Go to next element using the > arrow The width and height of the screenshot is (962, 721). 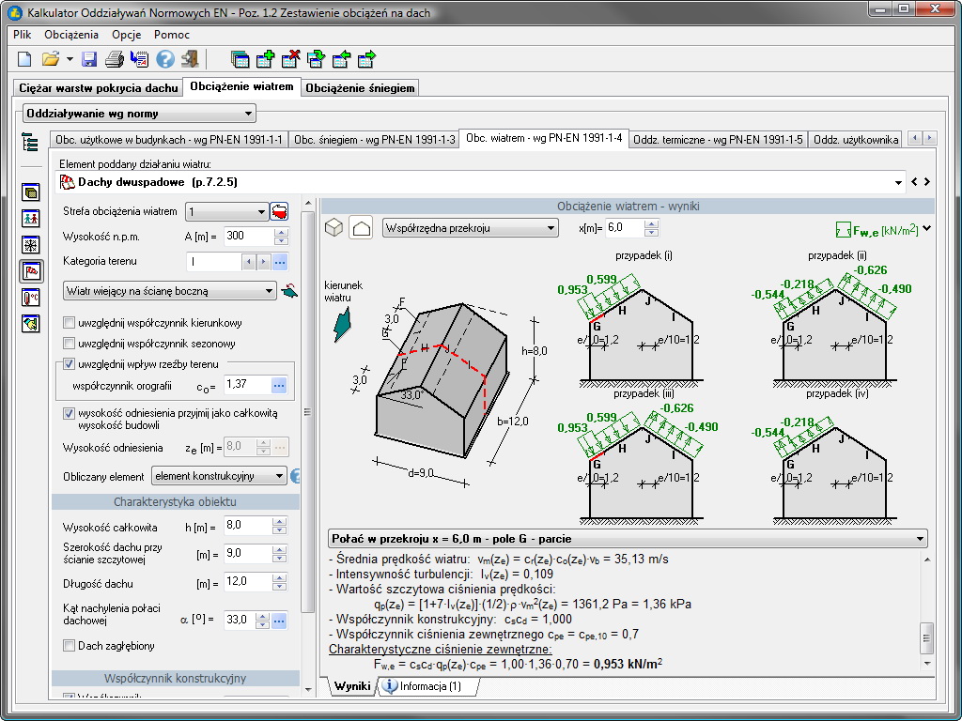(927, 181)
